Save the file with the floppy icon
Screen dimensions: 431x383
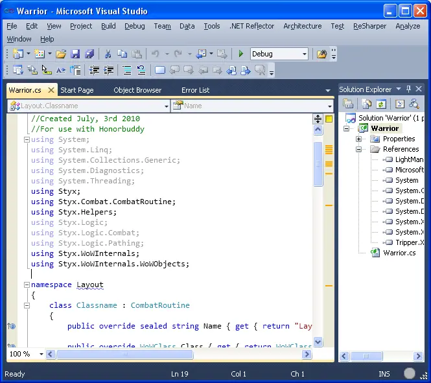click(75, 54)
